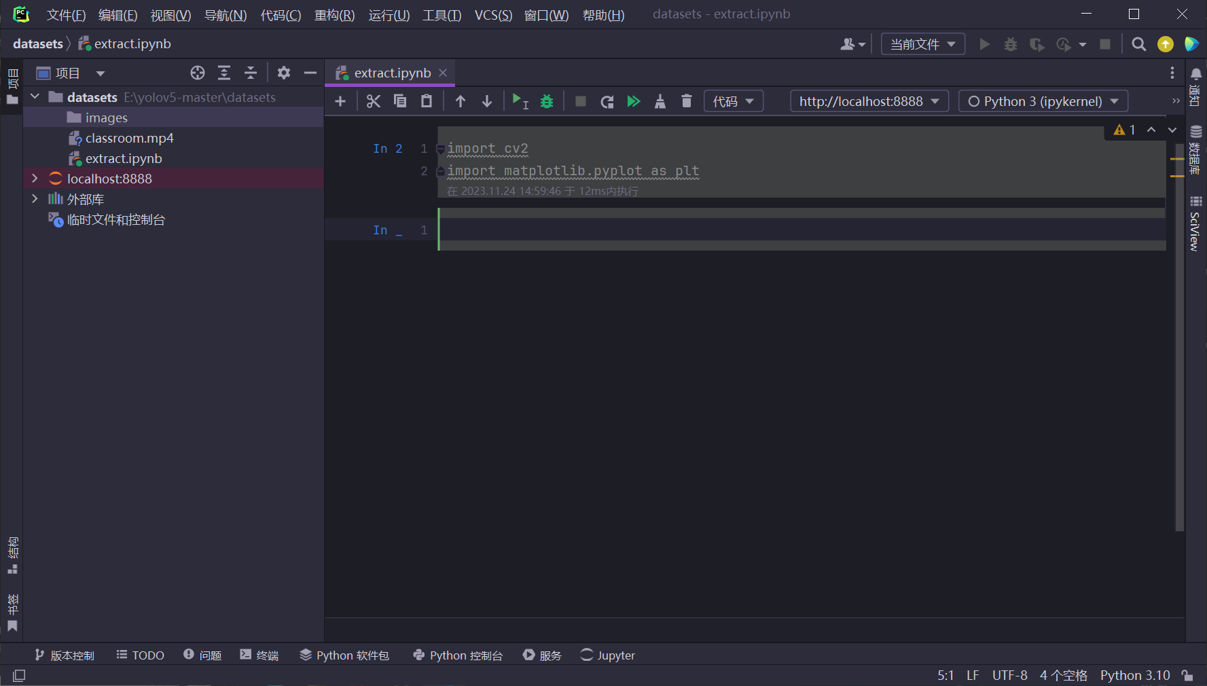Image resolution: width=1207 pixels, height=686 pixels.
Task: Open the 文件(F) menu
Action: click(x=66, y=15)
